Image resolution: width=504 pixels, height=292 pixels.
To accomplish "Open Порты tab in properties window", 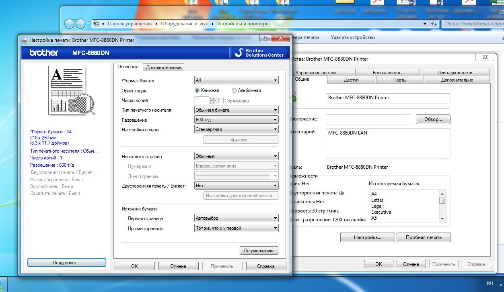I will pos(400,80).
